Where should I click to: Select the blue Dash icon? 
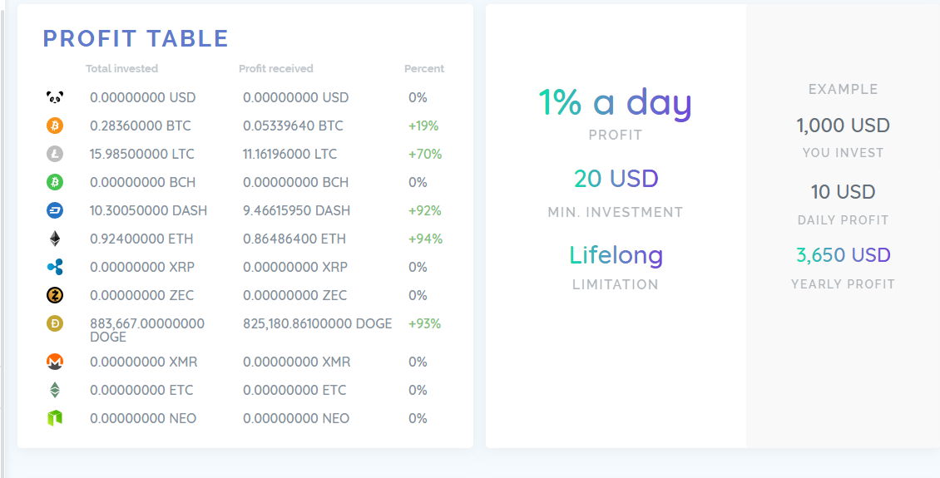(55, 210)
